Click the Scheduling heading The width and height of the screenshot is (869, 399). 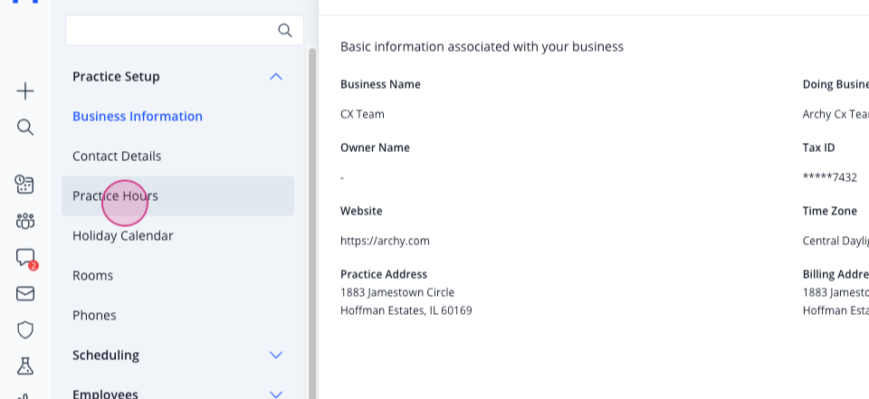coord(106,355)
